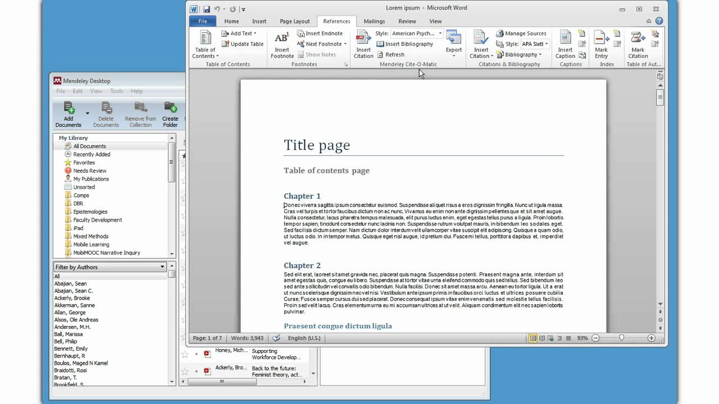Switch to the Review tab

pos(407,21)
